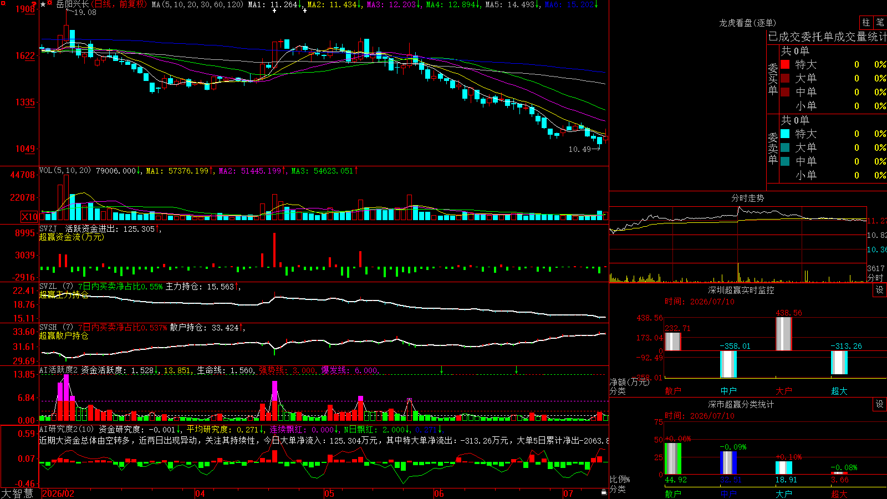Switch 龙虎看盘 to 笔 tick view
Screen dimensions: 887x499
pyautogui.click(x=880, y=23)
